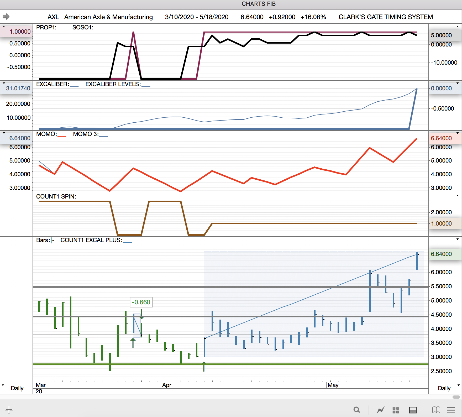Click the plus icon in the bottom bar
462x417 pixels.
(9, 410)
